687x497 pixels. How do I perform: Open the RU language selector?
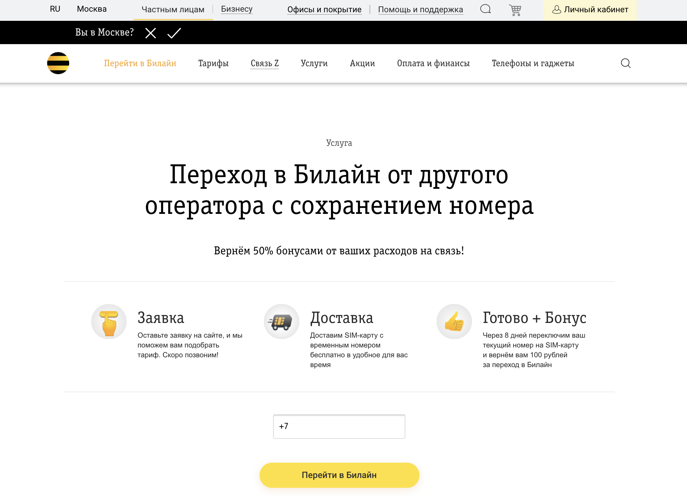click(x=55, y=9)
